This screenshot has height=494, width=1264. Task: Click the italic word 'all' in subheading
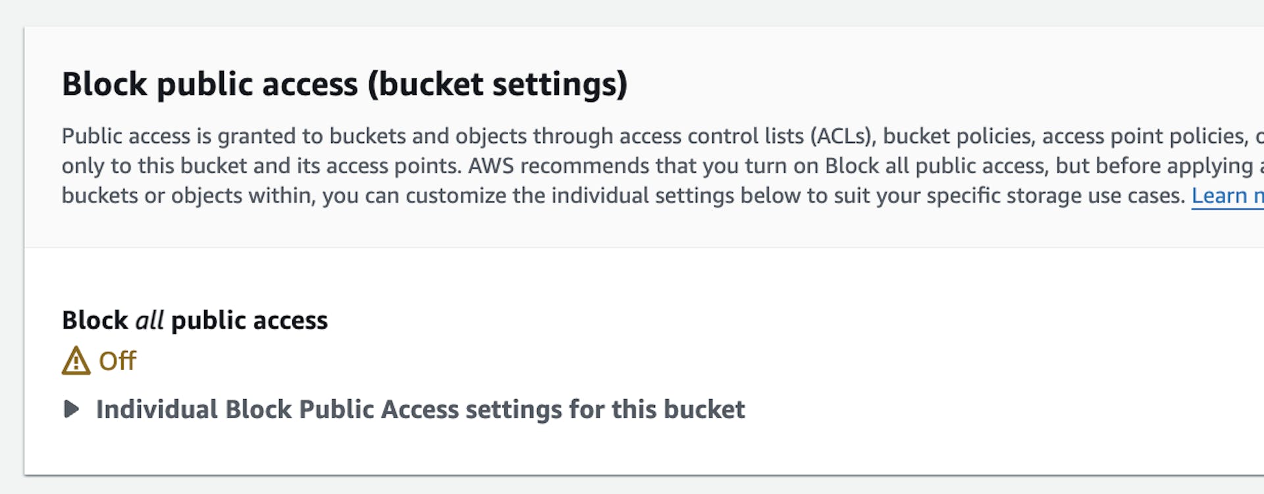149,320
